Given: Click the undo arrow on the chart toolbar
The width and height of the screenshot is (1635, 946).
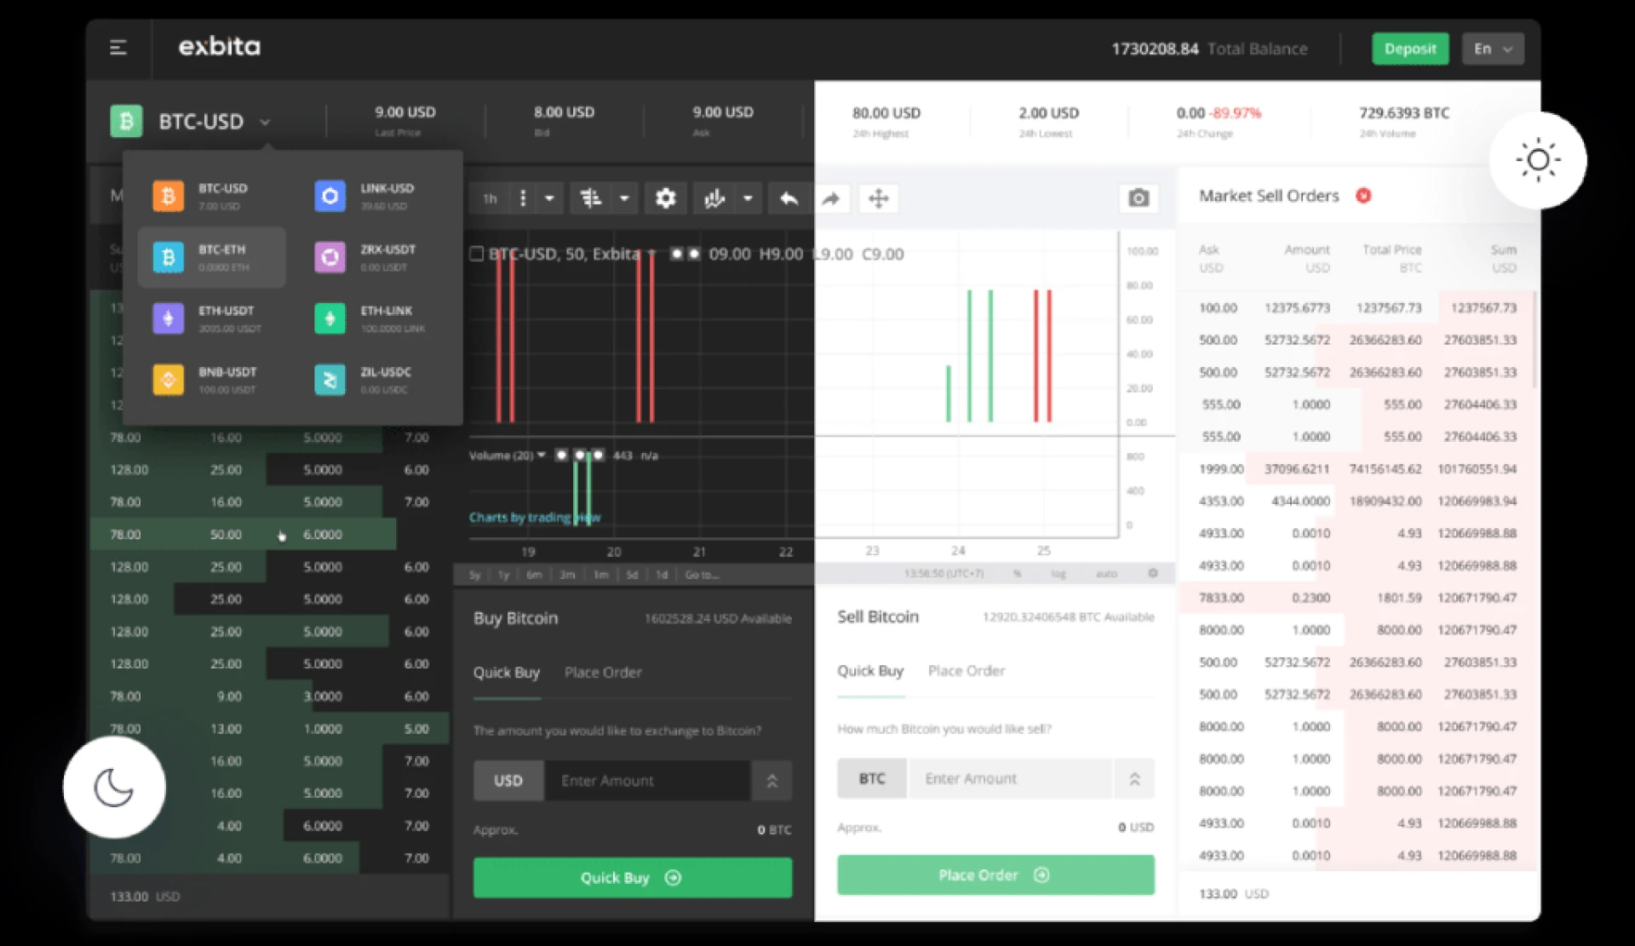Looking at the screenshot, I should click(789, 198).
